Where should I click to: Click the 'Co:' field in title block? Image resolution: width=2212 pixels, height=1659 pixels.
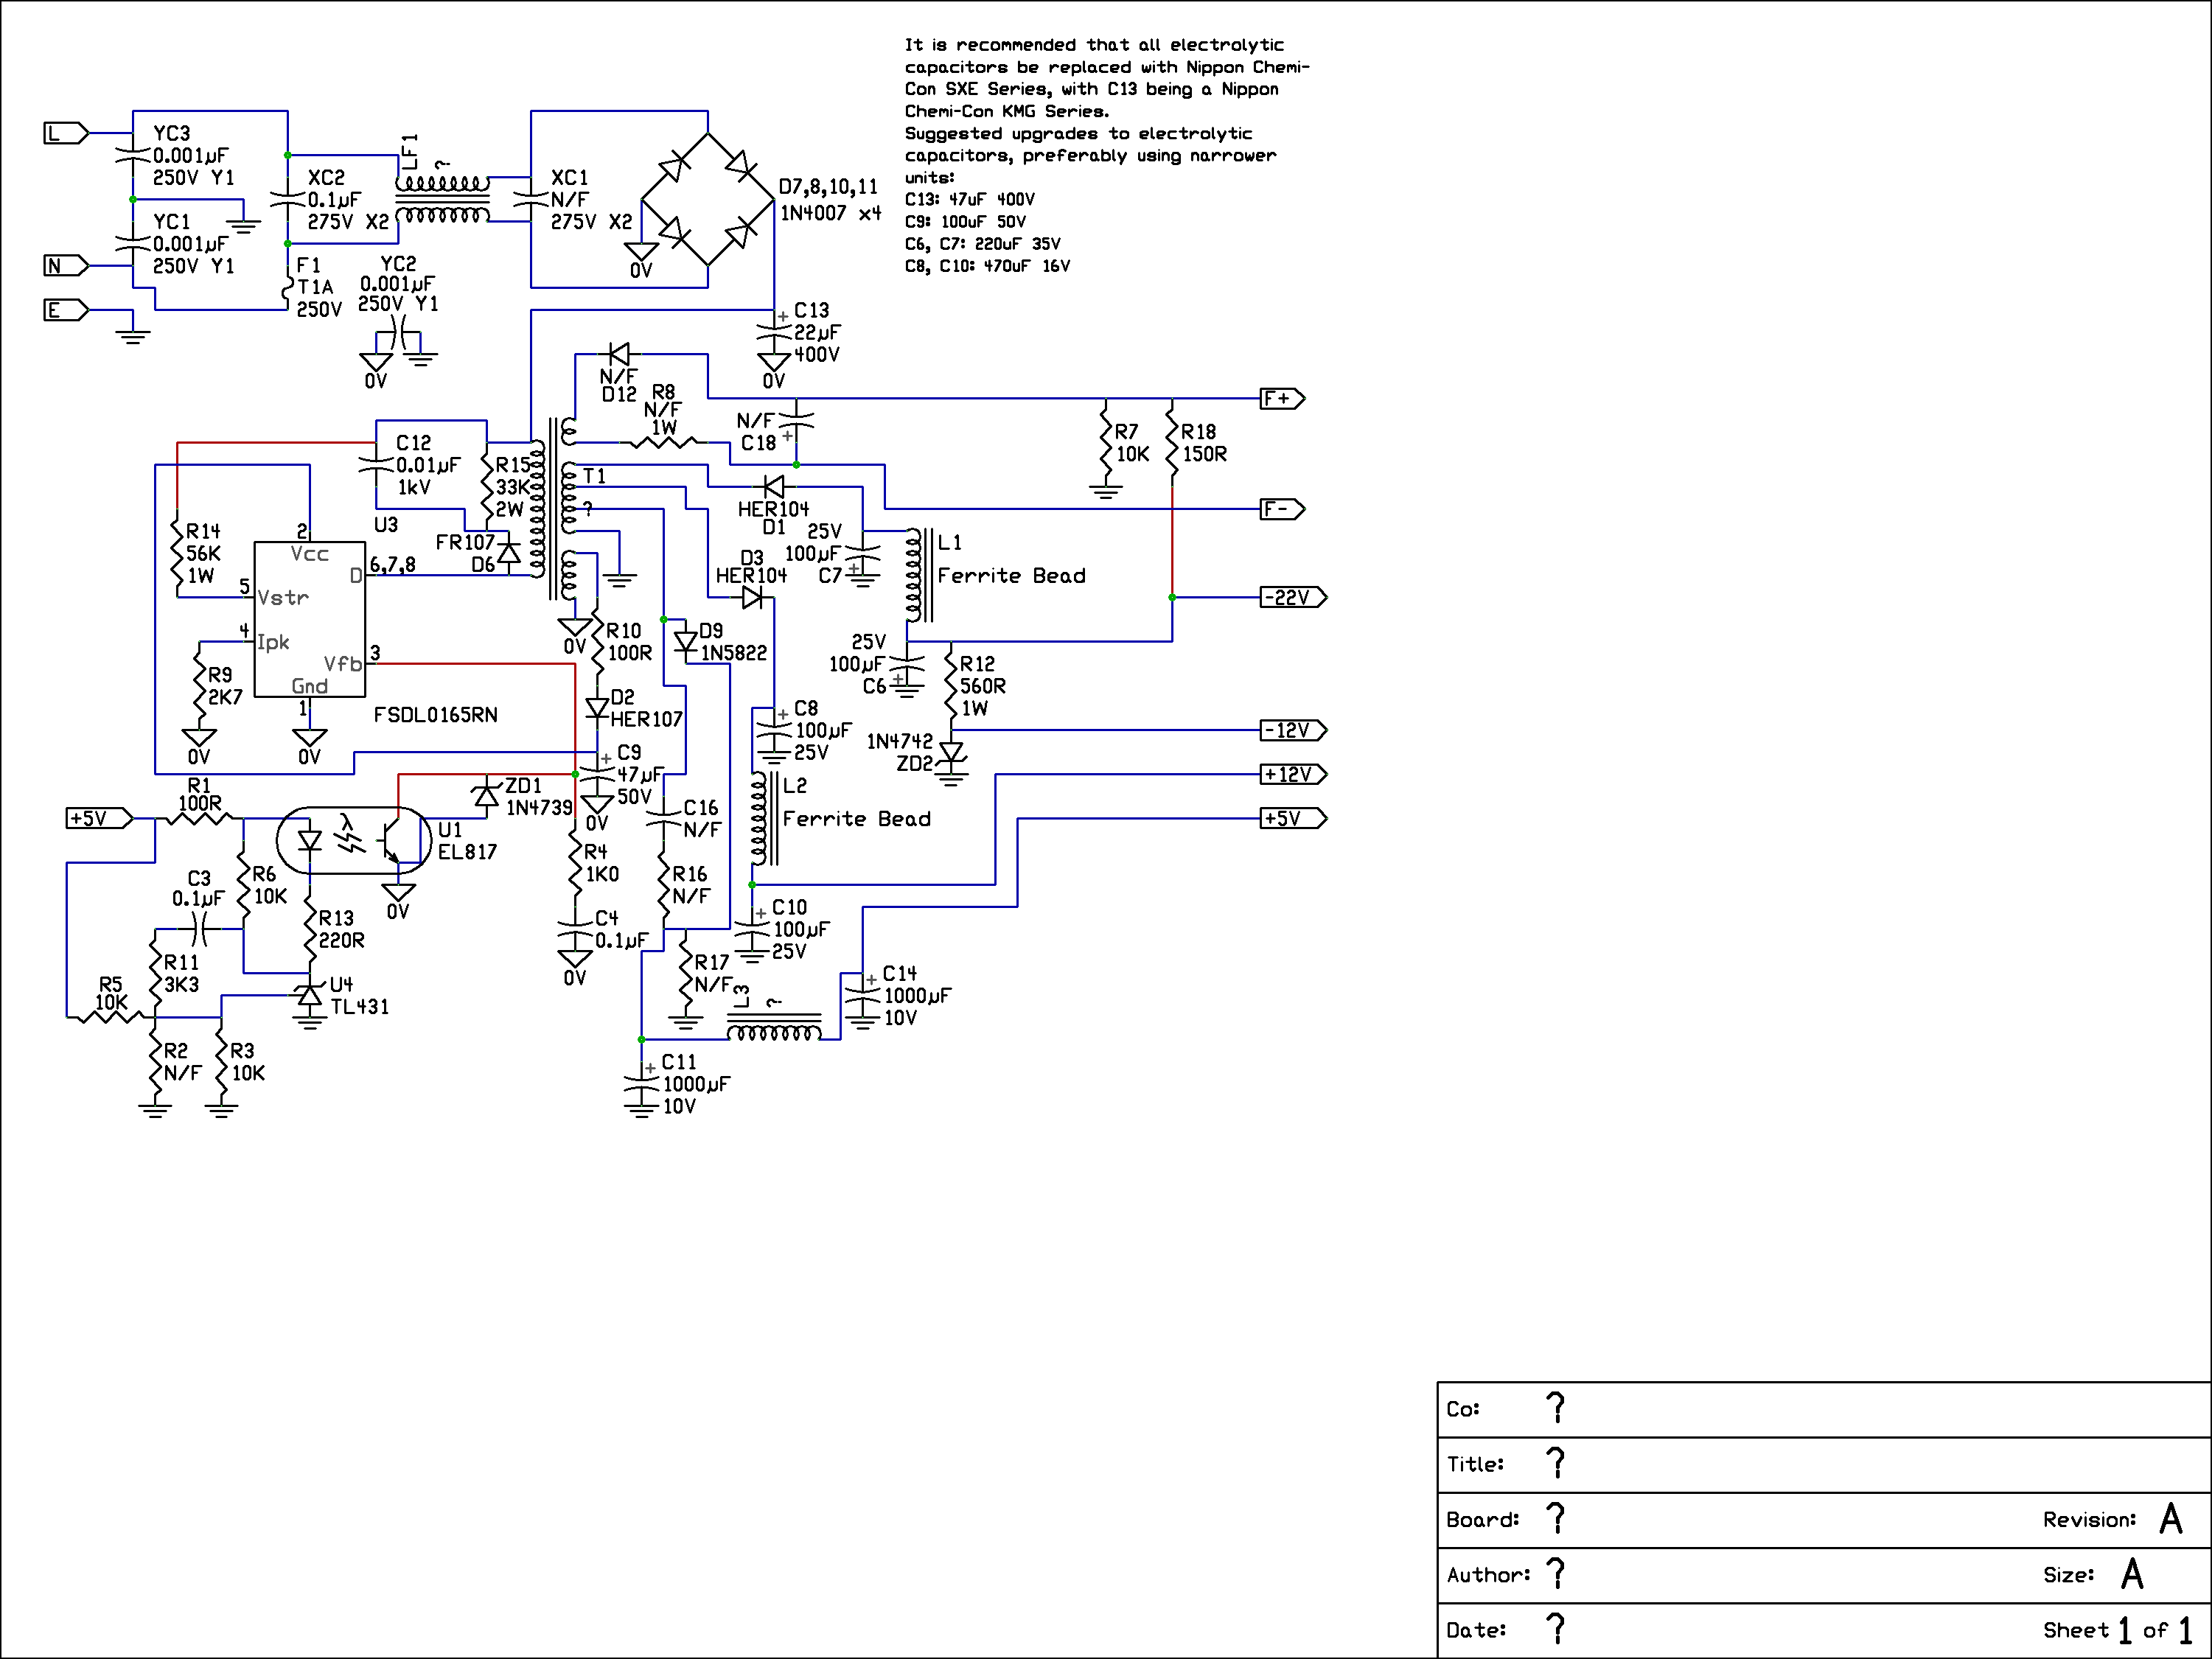pos(1824,1410)
